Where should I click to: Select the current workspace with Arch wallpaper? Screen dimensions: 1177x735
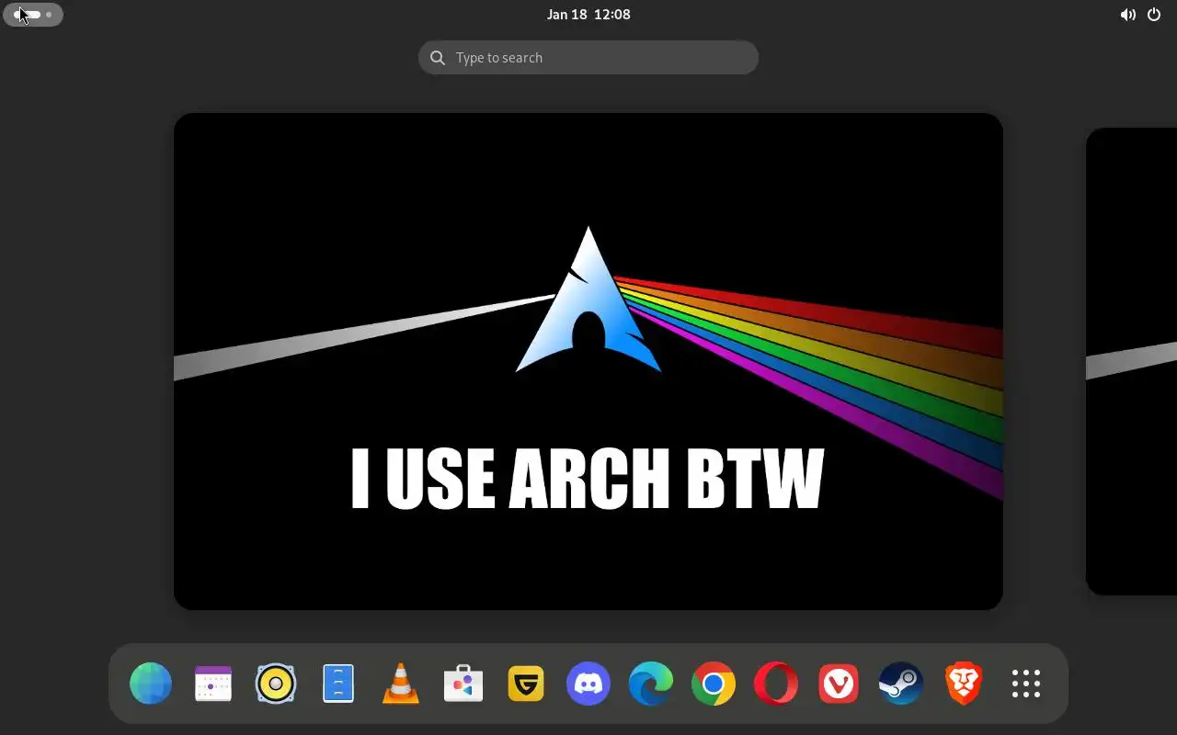(x=588, y=361)
